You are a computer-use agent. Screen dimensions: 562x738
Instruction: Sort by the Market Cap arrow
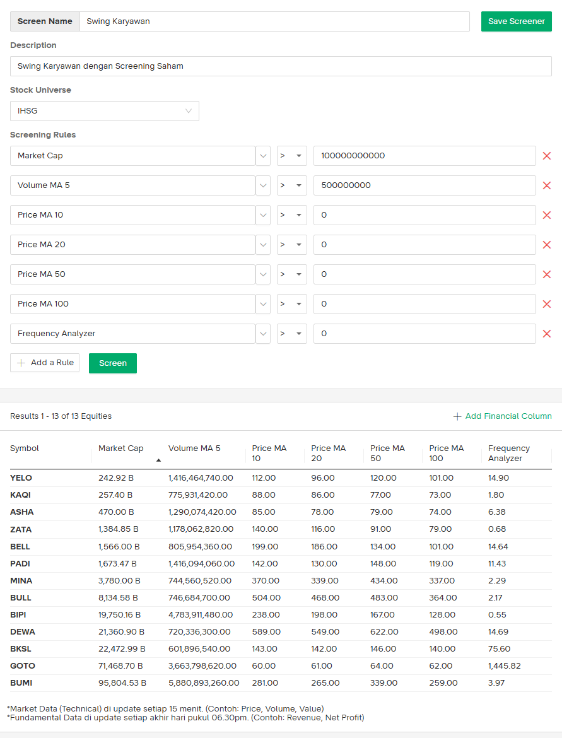(158, 460)
